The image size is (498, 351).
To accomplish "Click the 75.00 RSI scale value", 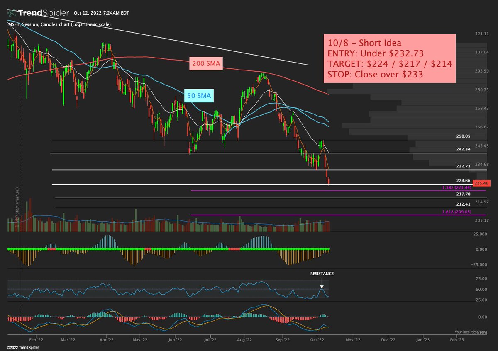I will pyautogui.click(x=481, y=279).
